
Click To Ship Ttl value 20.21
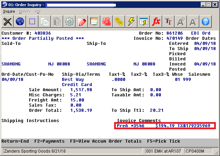pos(157,110)
